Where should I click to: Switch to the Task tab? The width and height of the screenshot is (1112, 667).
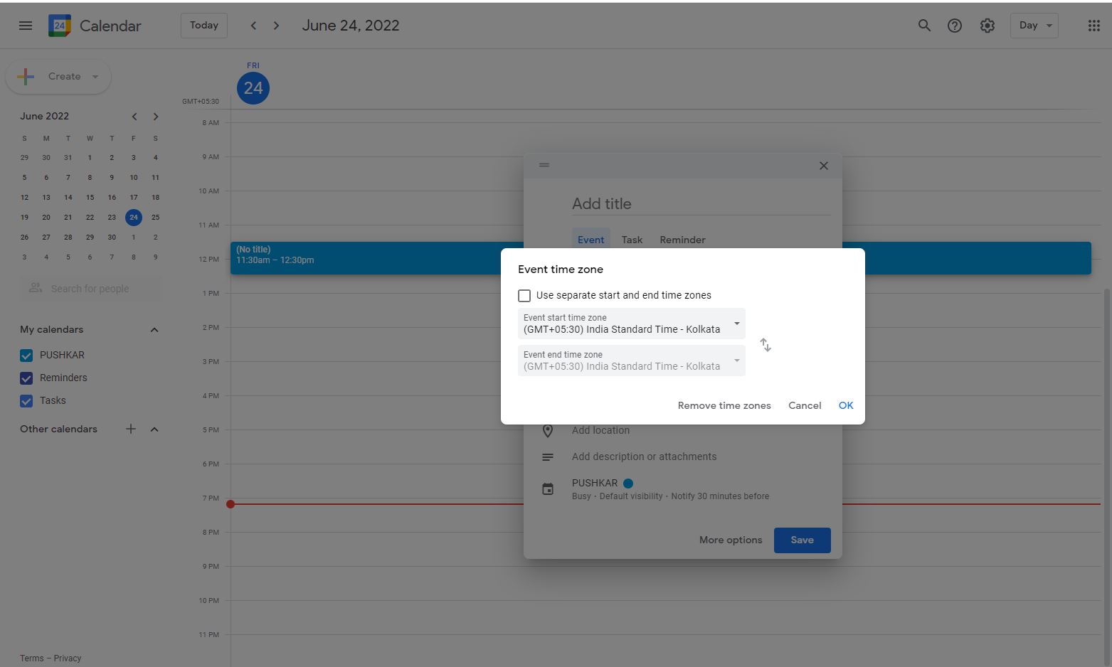(x=632, y=240)
